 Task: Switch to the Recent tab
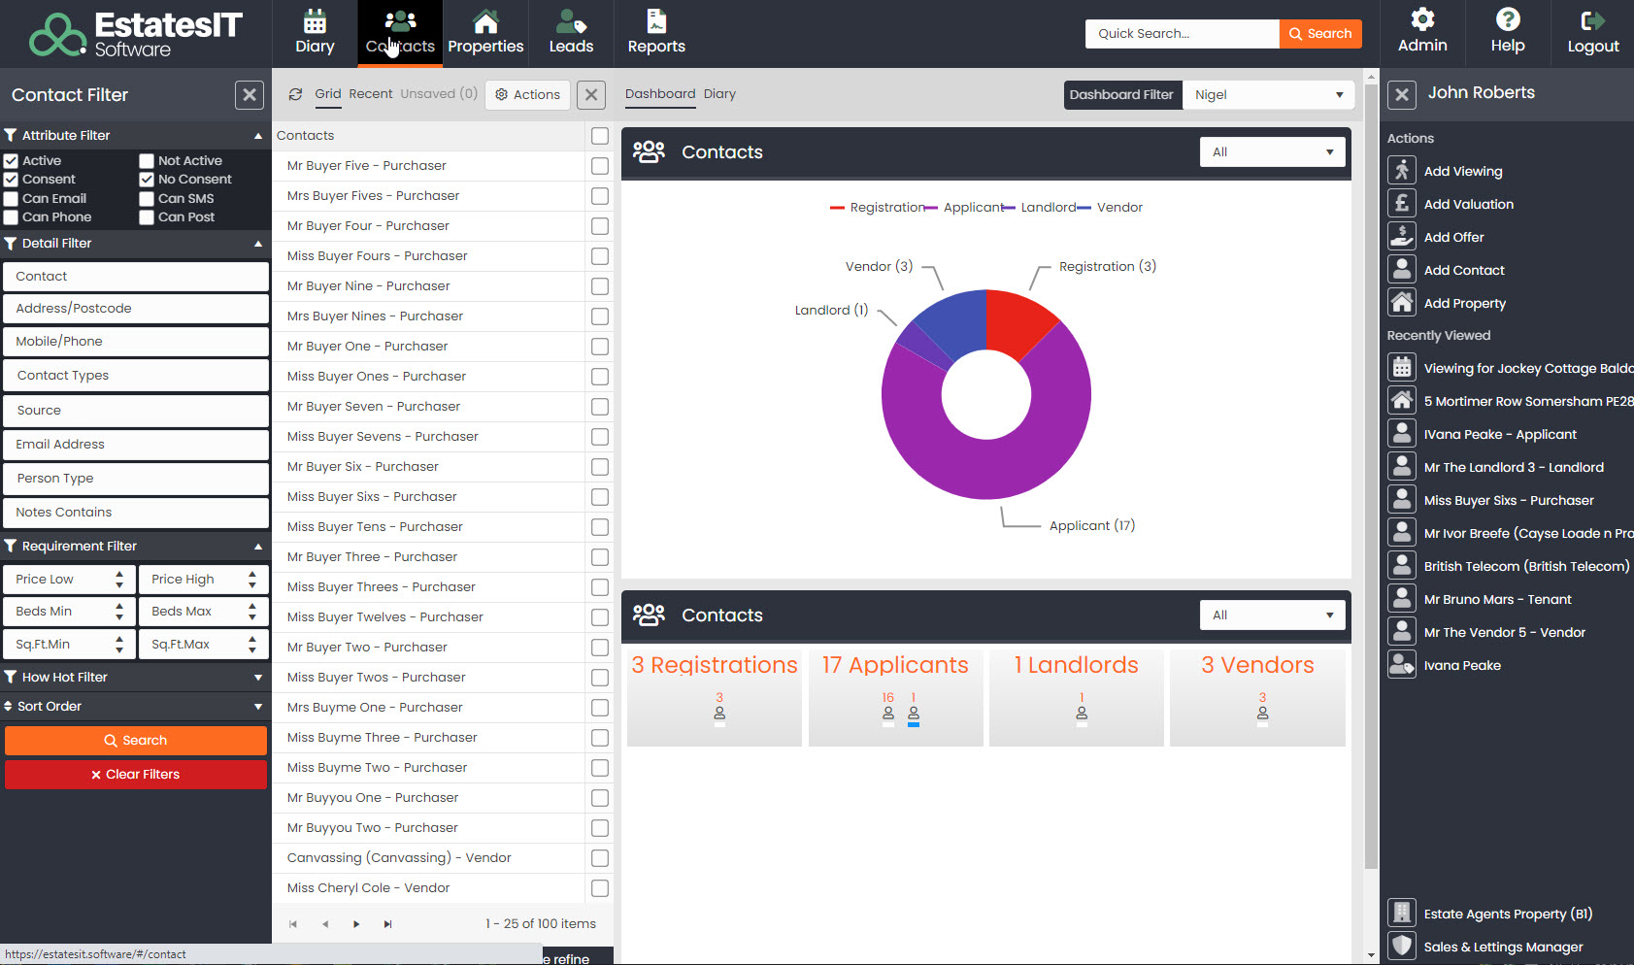coord(371,94)
